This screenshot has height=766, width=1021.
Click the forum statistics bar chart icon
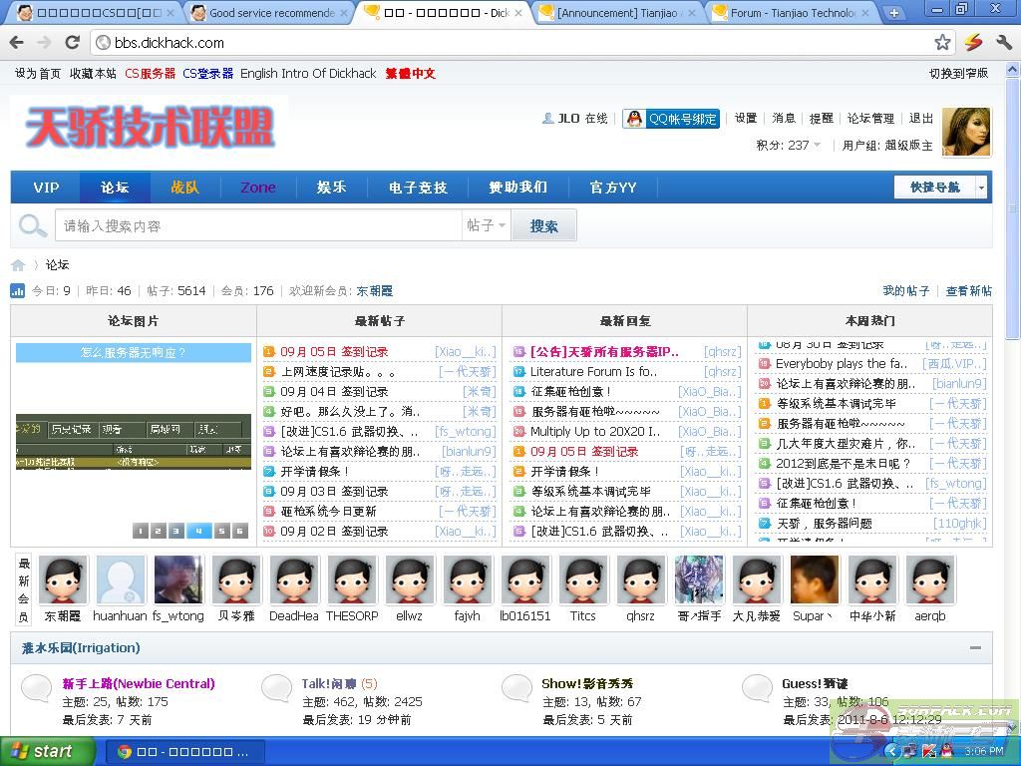[18, 291]
